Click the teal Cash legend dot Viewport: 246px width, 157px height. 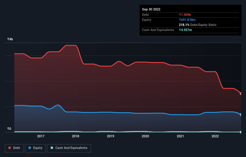point(52,148)
